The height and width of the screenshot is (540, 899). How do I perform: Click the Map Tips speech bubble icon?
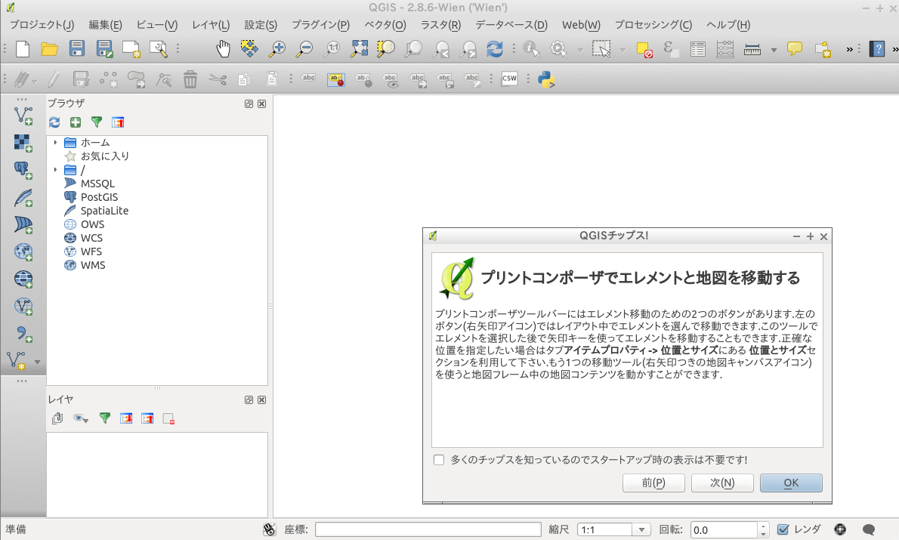point(795,49)
